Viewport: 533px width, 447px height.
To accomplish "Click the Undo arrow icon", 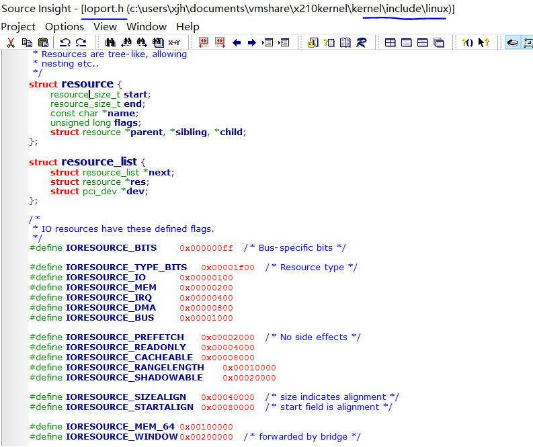I will pyautogui.click(x=65, y=42).
